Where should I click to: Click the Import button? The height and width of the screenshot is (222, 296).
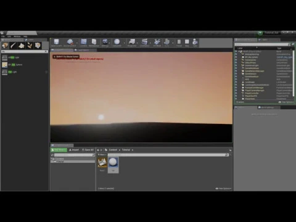click(74, 150)
